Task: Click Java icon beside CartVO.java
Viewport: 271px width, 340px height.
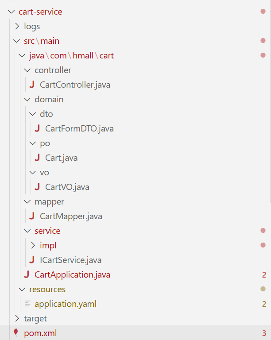Action: (x=37, y=187)
